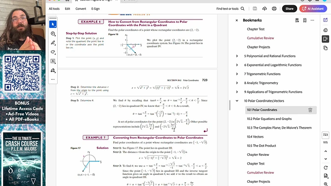Open the comments side panel icon
This screenshot has width=331, height=186.
(325, 30)
